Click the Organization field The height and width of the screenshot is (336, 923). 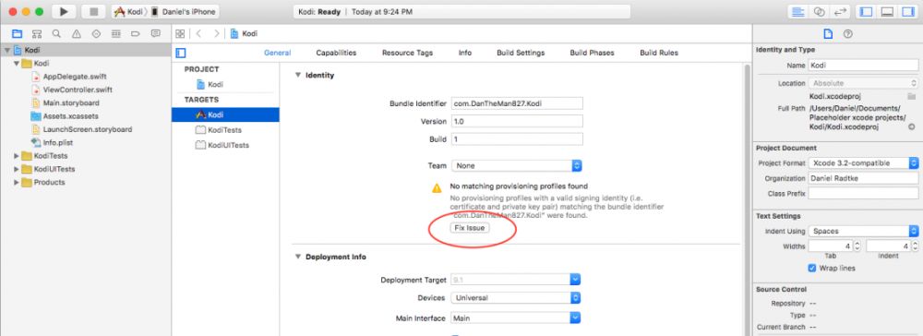pyautogui.click(x=863, y=178)
